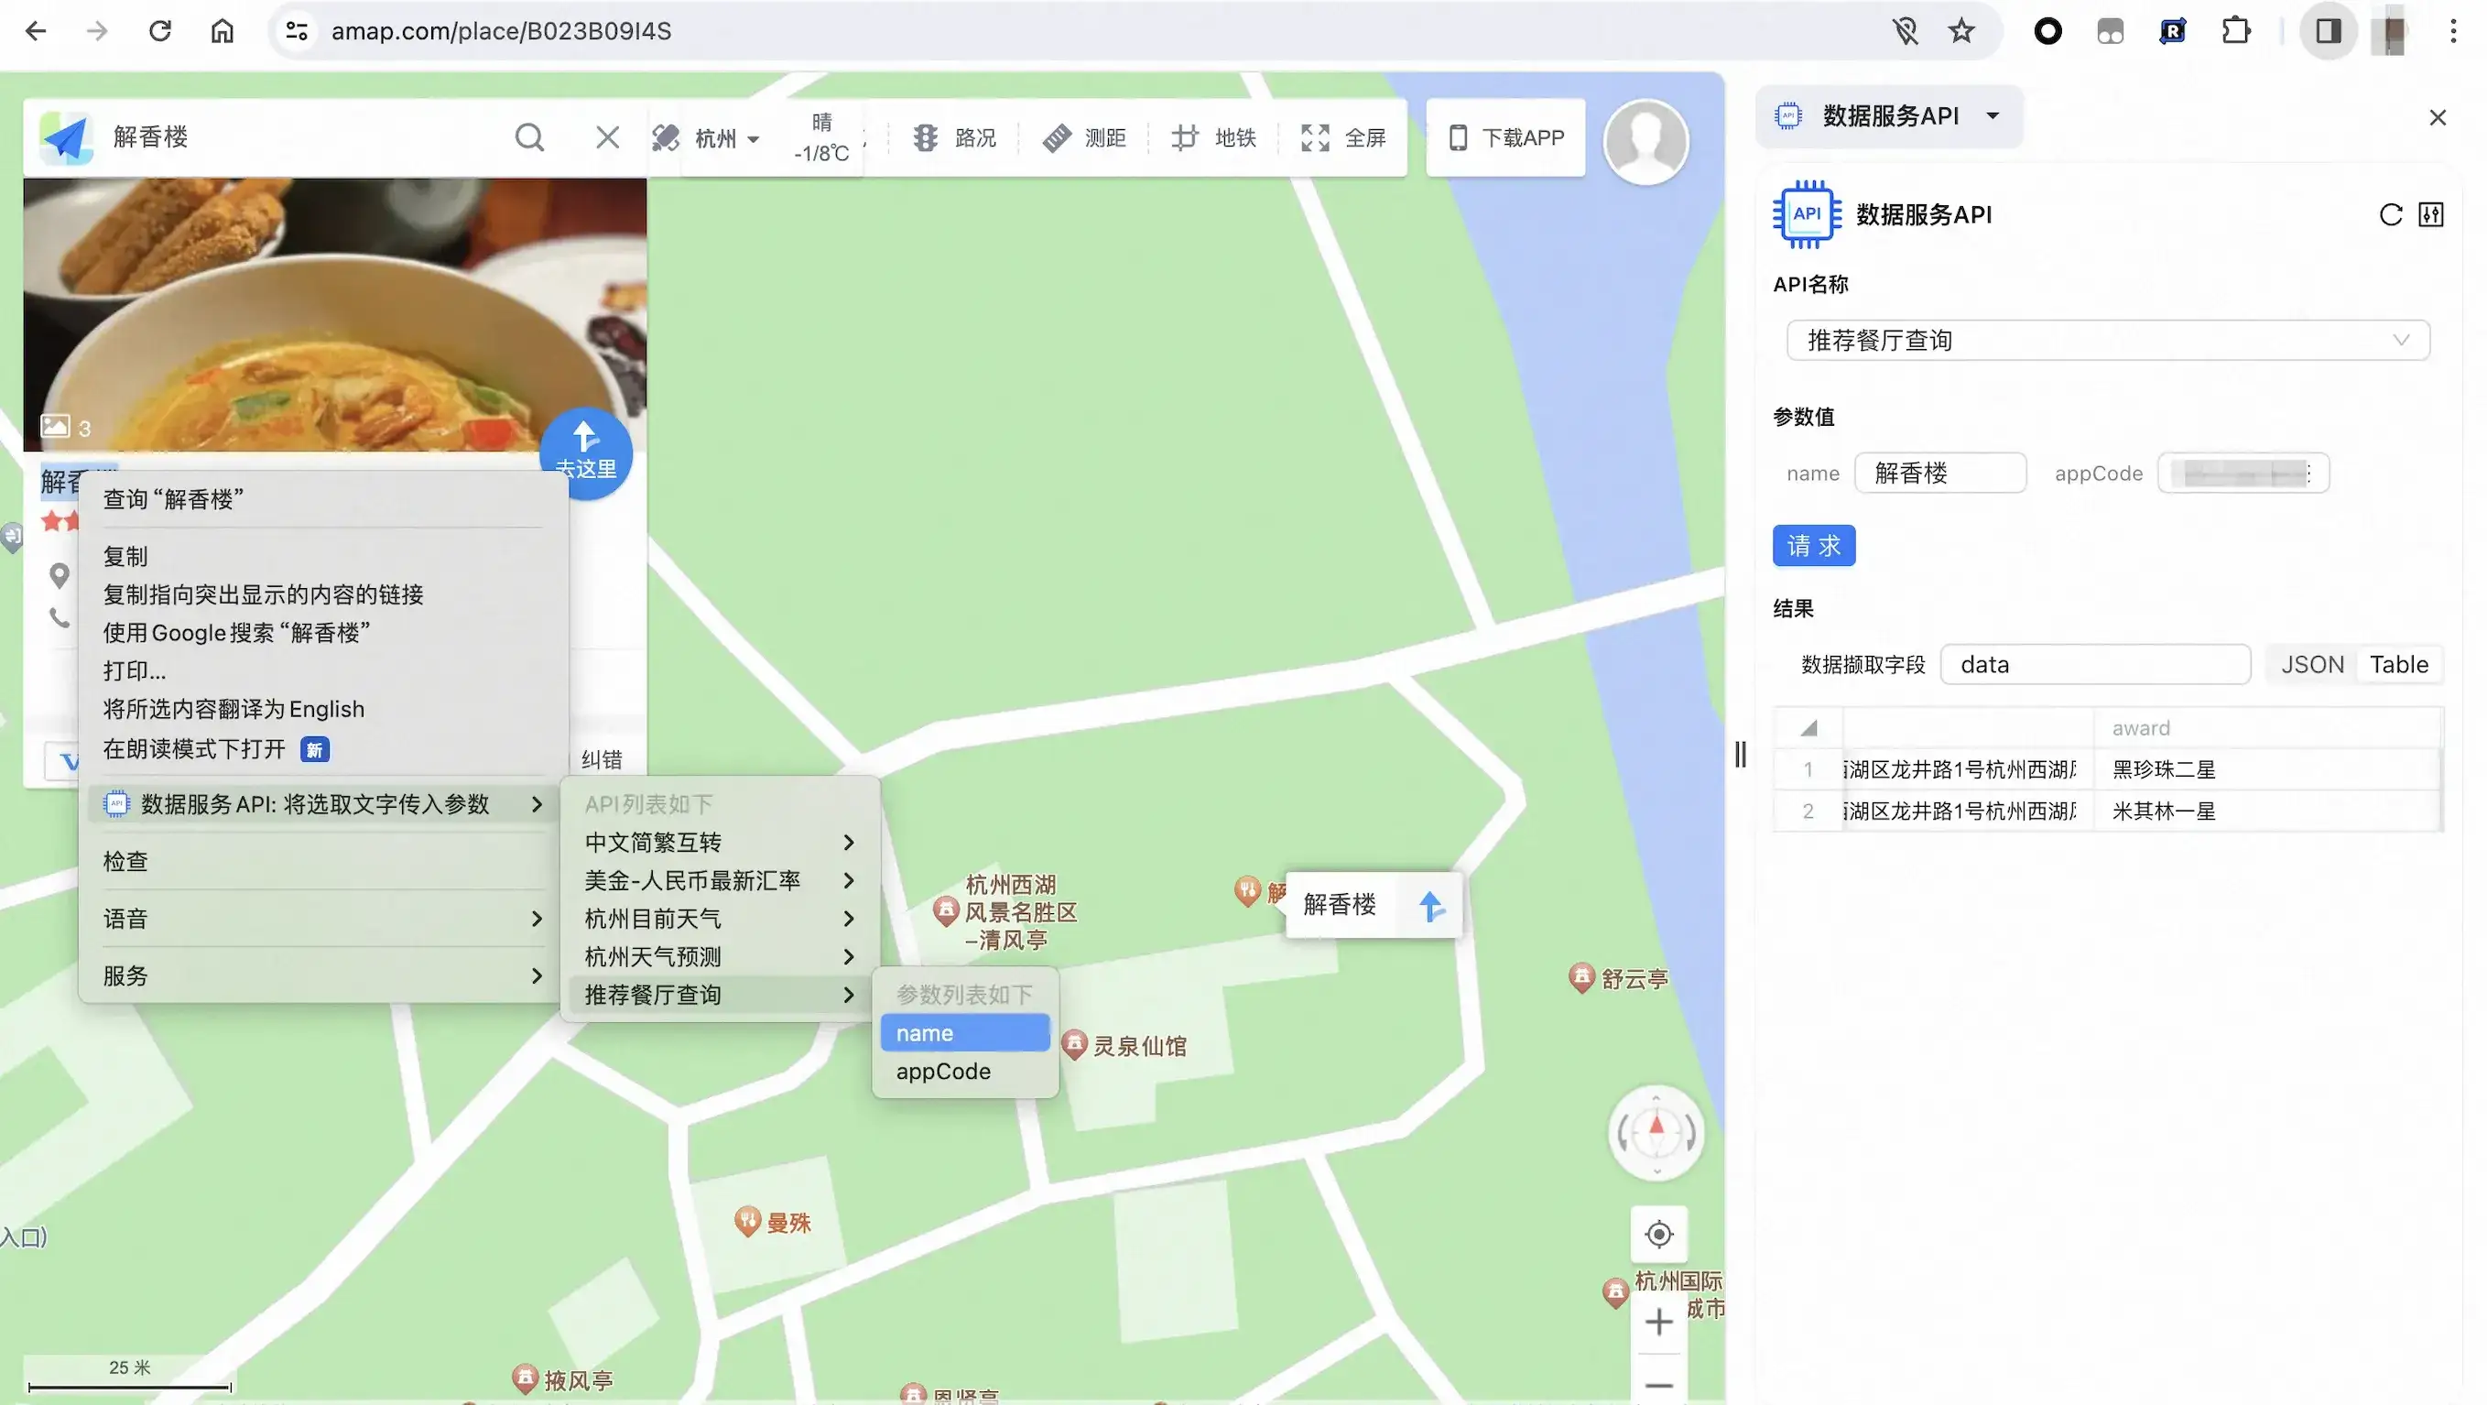
Task: Zoom in with the map plus button
Action: 1658,1320
